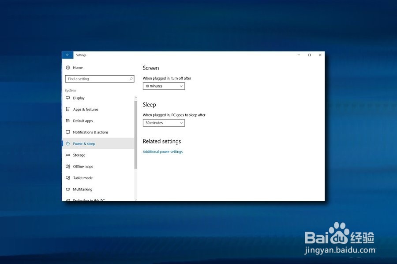397x264 pixels.
Task: Focus the Find a setting field
Action: pyautogui.click(x=100, y=79)
